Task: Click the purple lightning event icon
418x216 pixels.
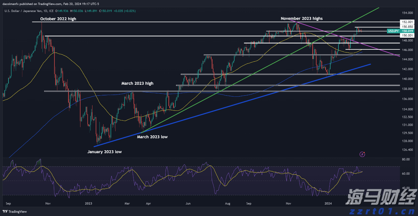Action: coord(362,154)
